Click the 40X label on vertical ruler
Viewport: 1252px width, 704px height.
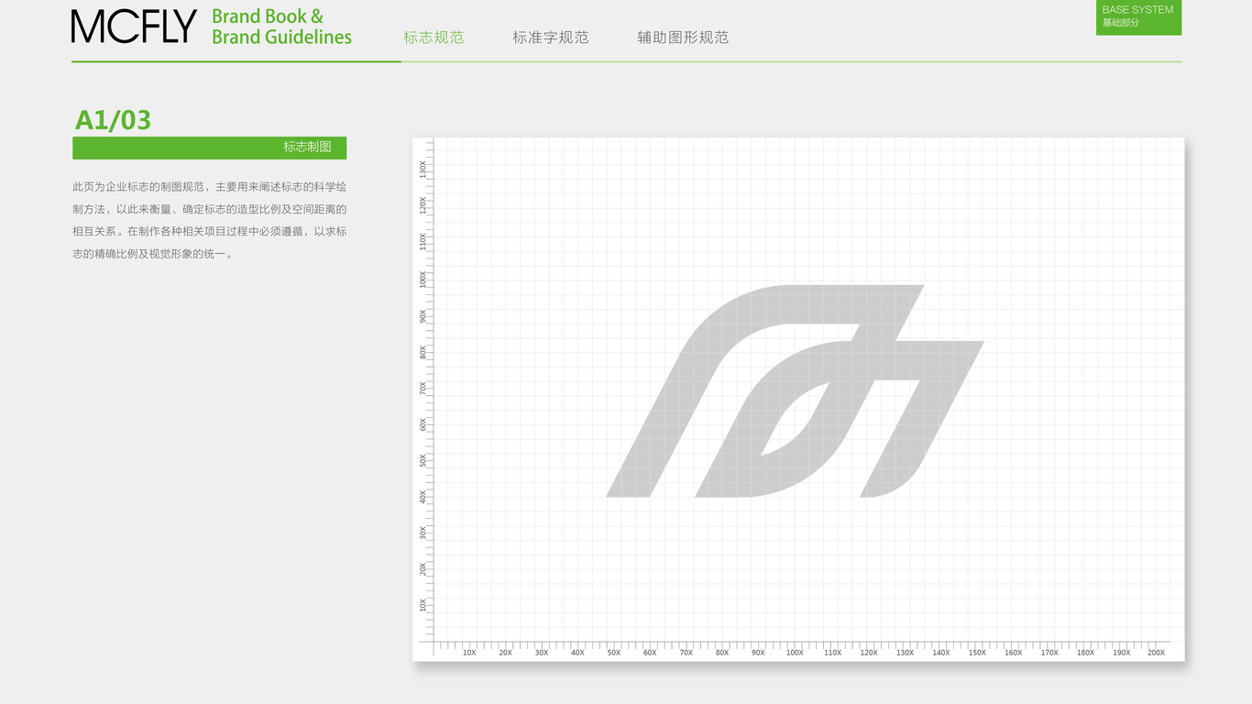click(423, 496)
